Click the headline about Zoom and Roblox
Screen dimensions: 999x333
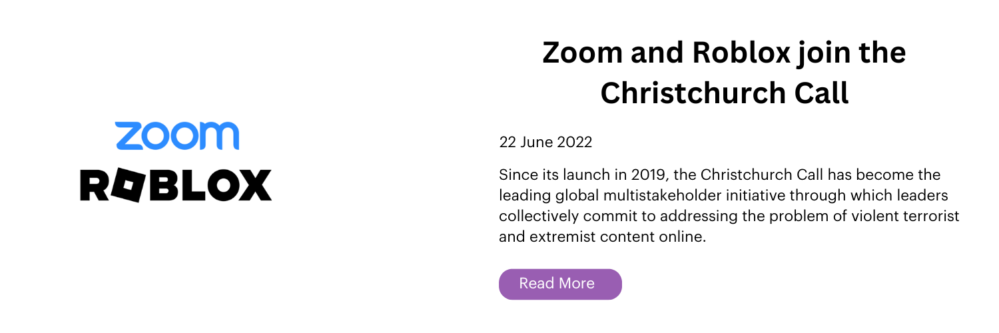pos(724,73)
